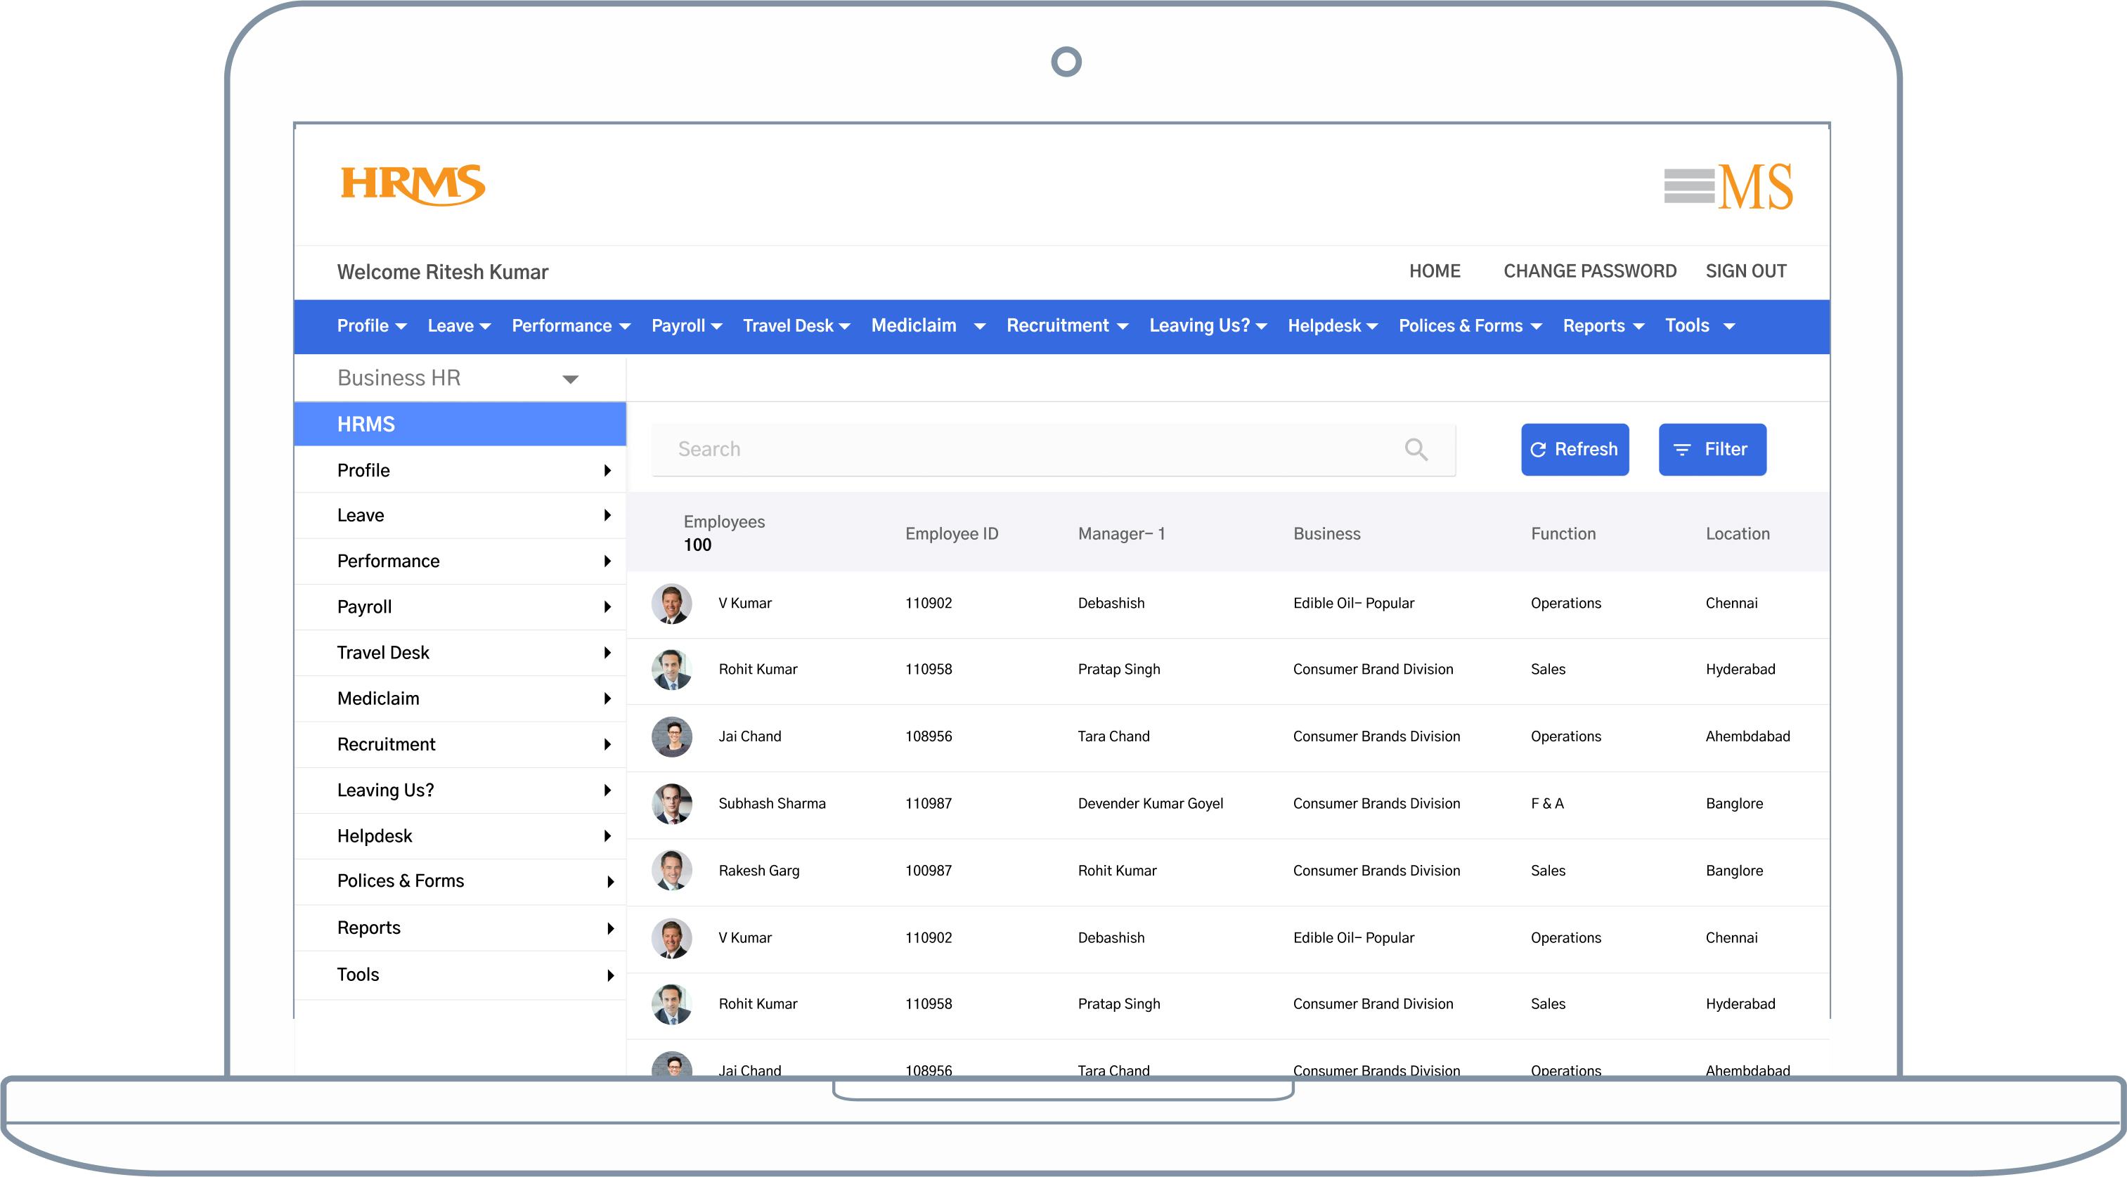Viewport: 2127px width, 1177px height.
Task: Select the Recruitment menu item
Action: pyautogui.click(x=1060, y=325)
